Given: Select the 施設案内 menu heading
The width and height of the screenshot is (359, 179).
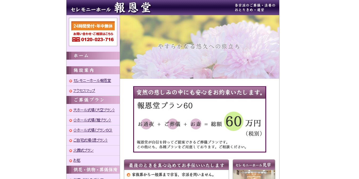Looking at the screenshot, I should click(93, 70).
